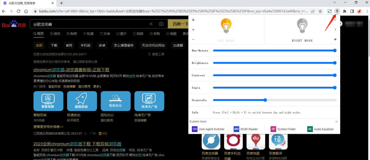Click the minus icon in the extension popup
Viewport: 370px width, 160px height.
193,40
